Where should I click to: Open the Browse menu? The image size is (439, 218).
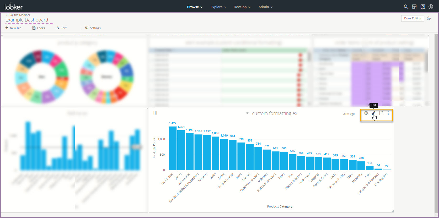click(195, 7)
